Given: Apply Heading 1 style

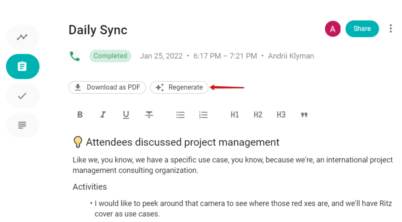Looking at the screenshot, I should [x=235, y=115].
